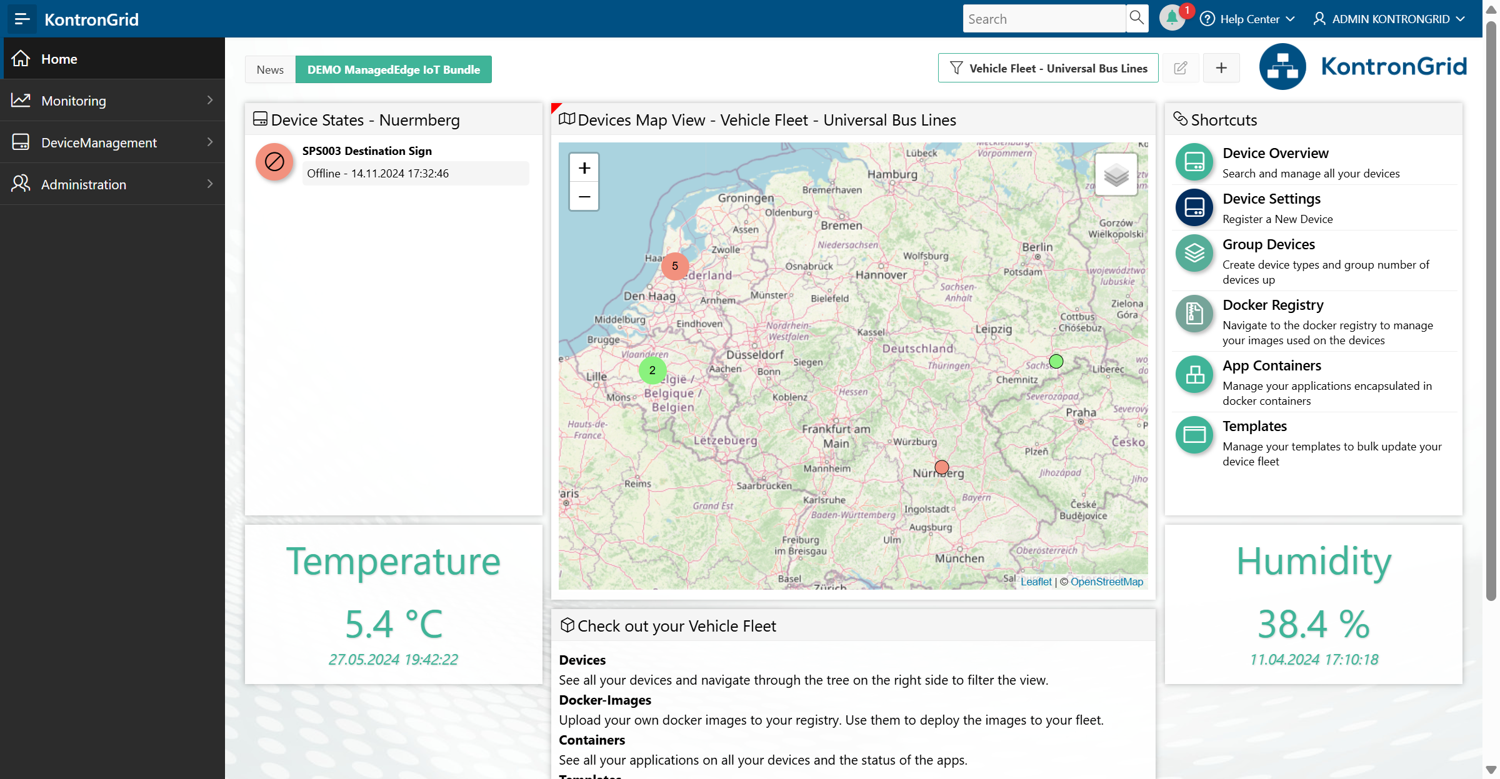Screen dimensions: 1500x779
Task: Click the add dashboard plus button
Action: (x=1221, y=68)
